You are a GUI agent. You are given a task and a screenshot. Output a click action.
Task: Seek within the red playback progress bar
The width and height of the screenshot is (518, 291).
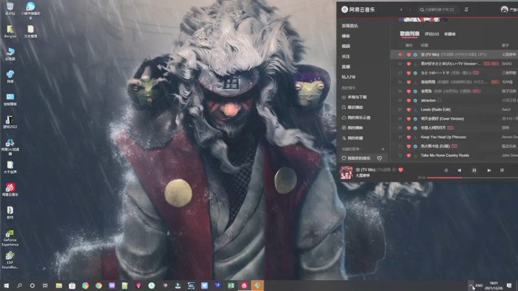(473, 178)
